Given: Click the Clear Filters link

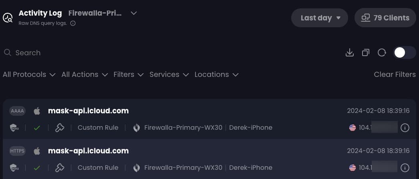Looking at the screenshot, I should 395,74.
